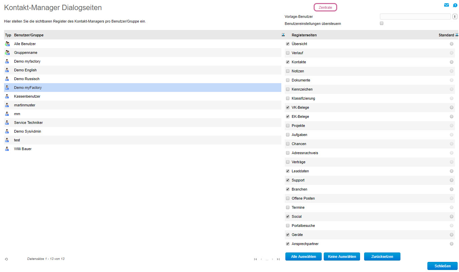Enable the Benutzereinstellungen übersteuern checkbox
The image size is (459, 272).
382,24
